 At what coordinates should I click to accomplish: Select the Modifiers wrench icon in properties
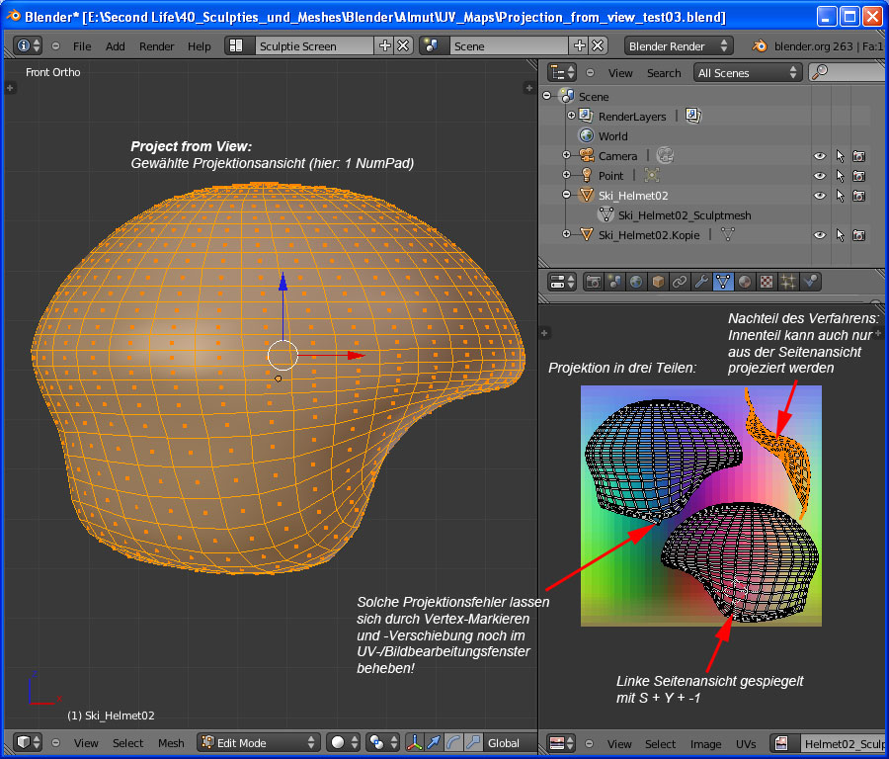(x=700, y=282)
